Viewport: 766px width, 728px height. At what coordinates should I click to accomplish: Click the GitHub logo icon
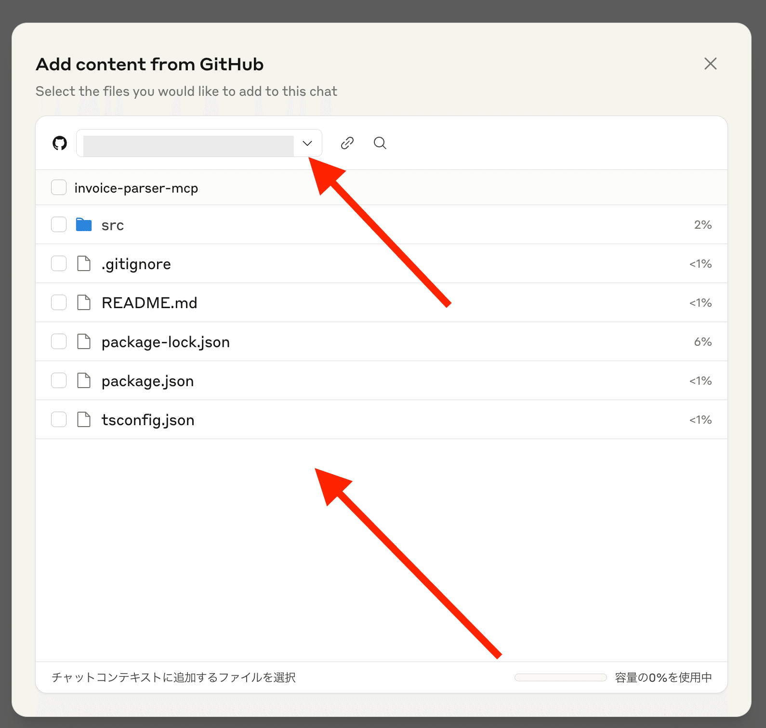tap(60, 143)
